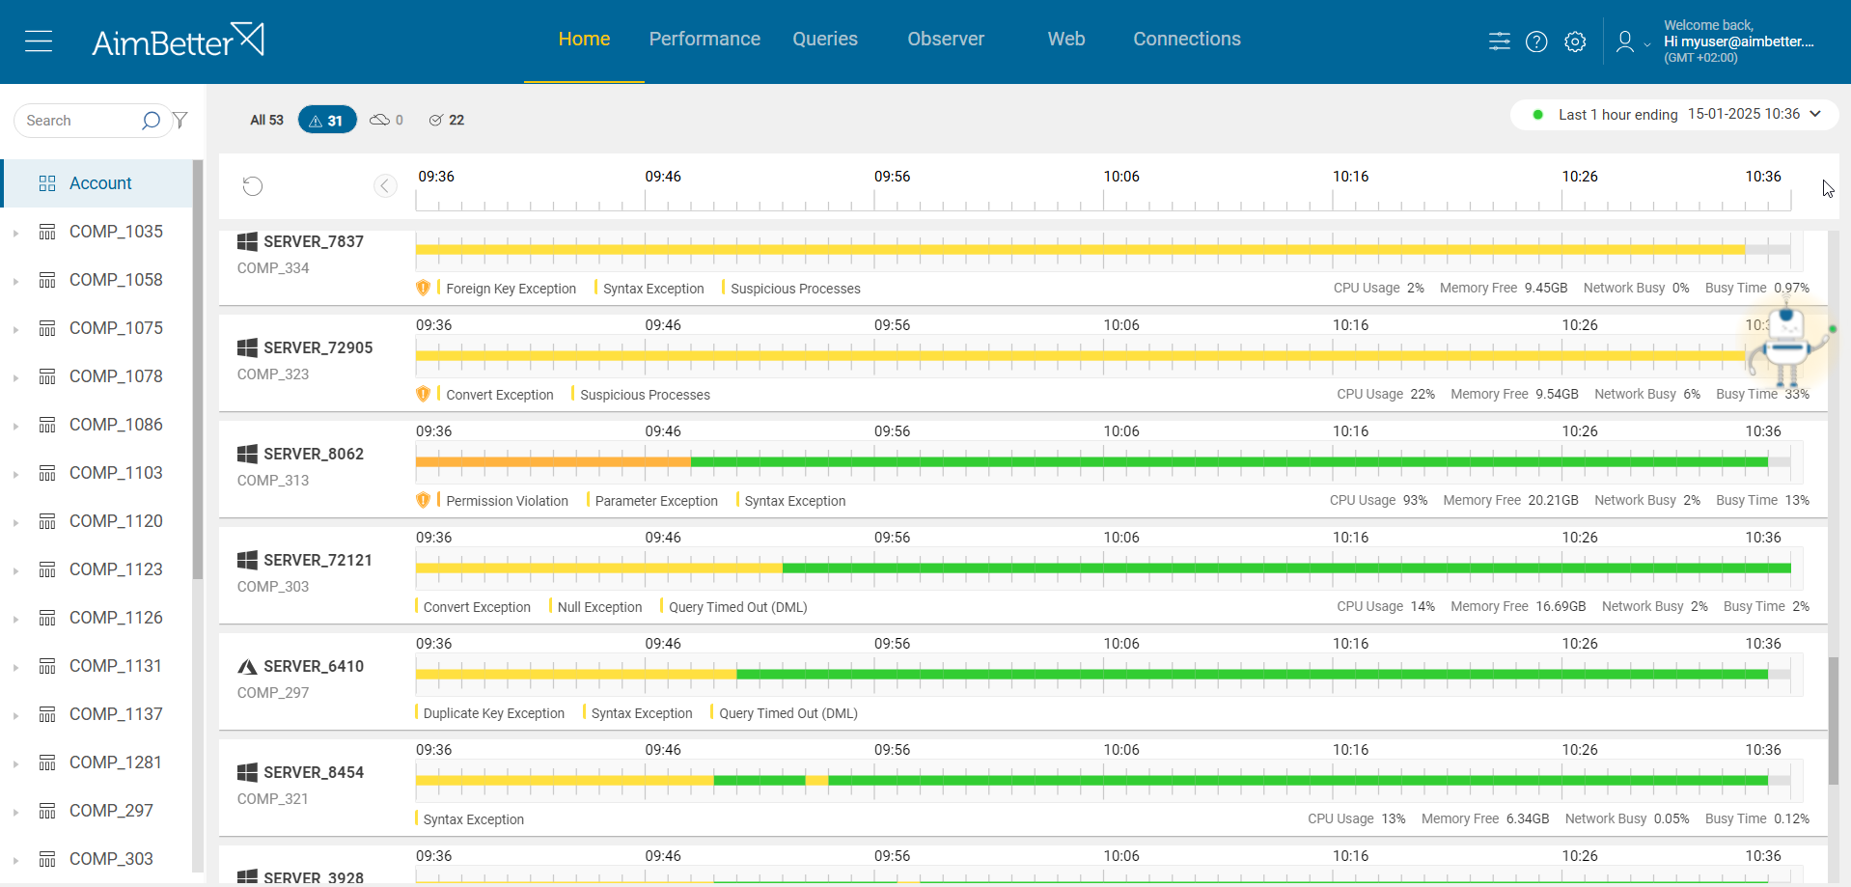Open the help question mark icon

pyautogui.click(x=1536, y=42)
